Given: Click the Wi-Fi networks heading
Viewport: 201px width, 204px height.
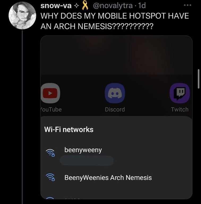Looking at the screenshot, I should tap(69, 130).
